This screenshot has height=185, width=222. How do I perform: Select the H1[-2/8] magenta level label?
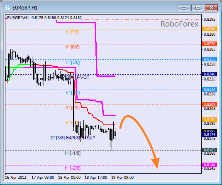(x=73, y=168)
